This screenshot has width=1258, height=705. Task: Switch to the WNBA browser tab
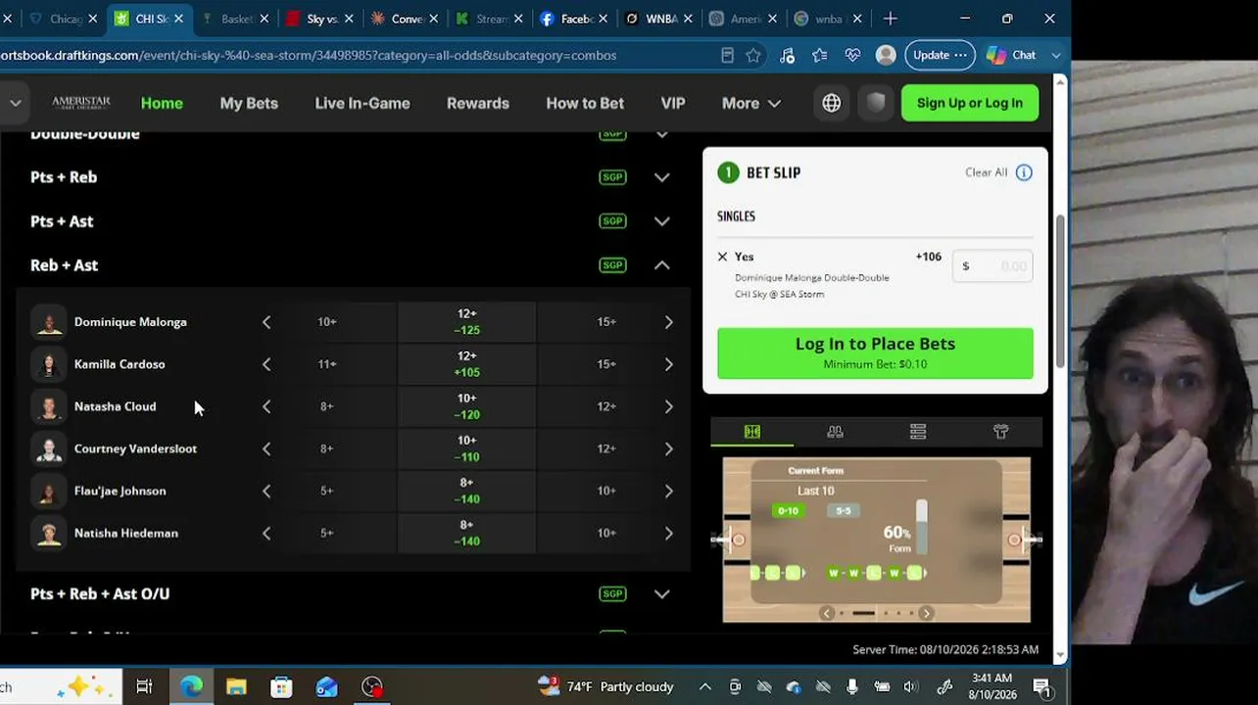(x=660, y=19)
